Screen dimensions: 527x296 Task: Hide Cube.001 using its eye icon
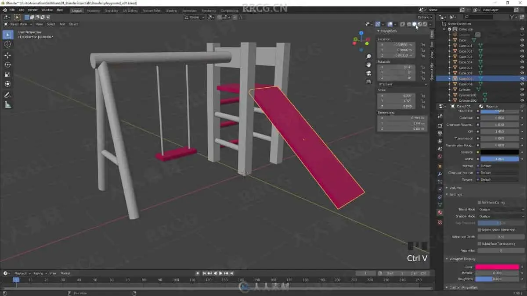(522, 46)
